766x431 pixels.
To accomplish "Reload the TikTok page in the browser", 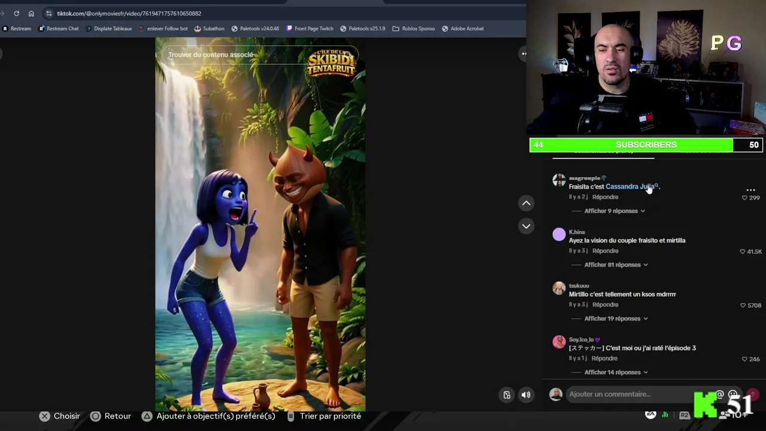I will [x=16, y=13].
